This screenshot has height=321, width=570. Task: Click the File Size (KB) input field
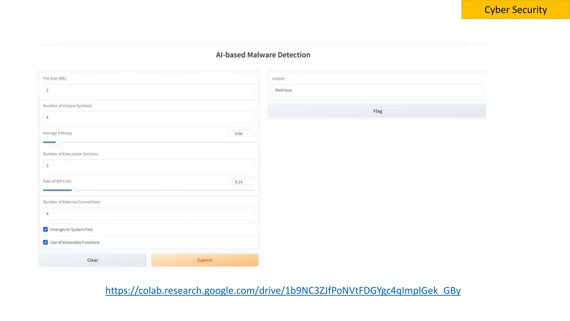point(149,90)
